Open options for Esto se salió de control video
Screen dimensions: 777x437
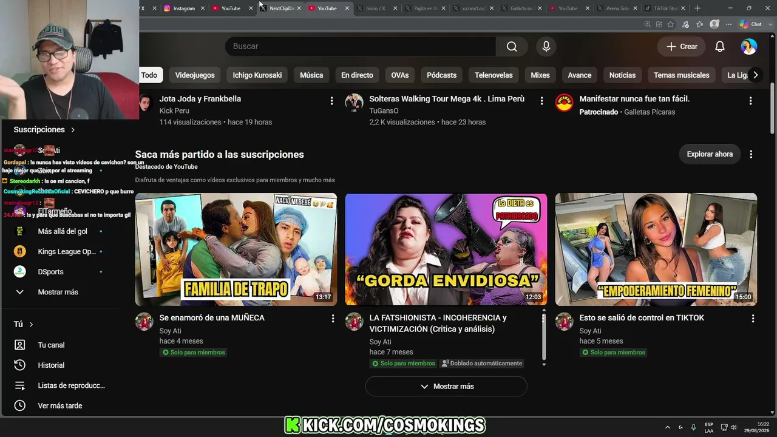pyautogui.click(x=753, y=318)
